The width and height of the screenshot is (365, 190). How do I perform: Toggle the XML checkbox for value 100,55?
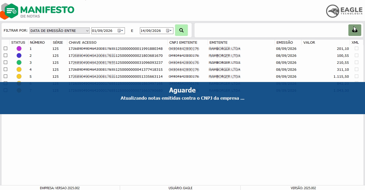point(356,55)
